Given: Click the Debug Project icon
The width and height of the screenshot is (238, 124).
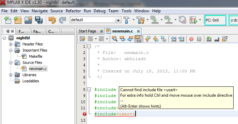Looking at the screenshot, I should [193, 20].
